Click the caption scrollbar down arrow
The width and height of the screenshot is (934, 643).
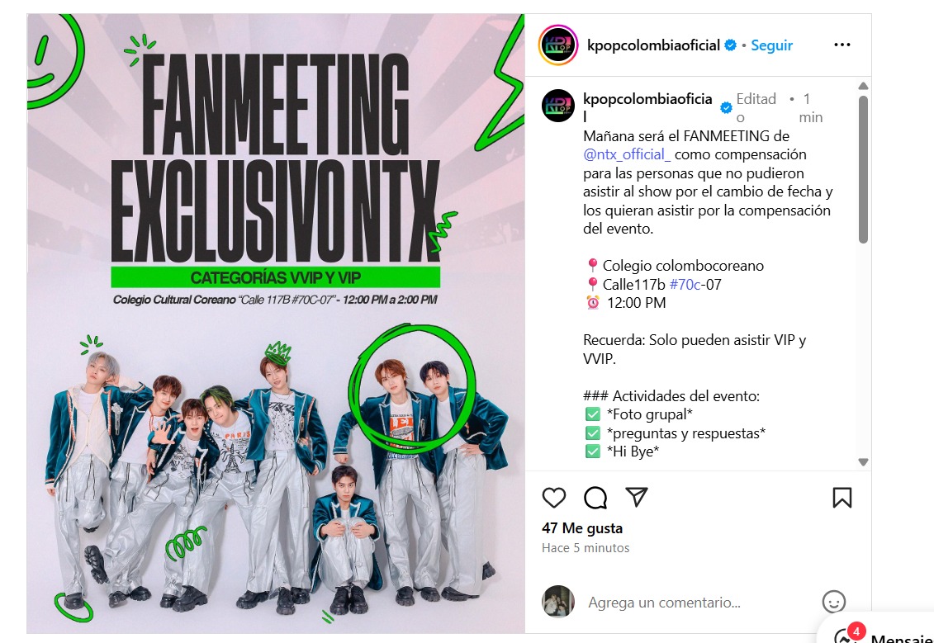863,462
